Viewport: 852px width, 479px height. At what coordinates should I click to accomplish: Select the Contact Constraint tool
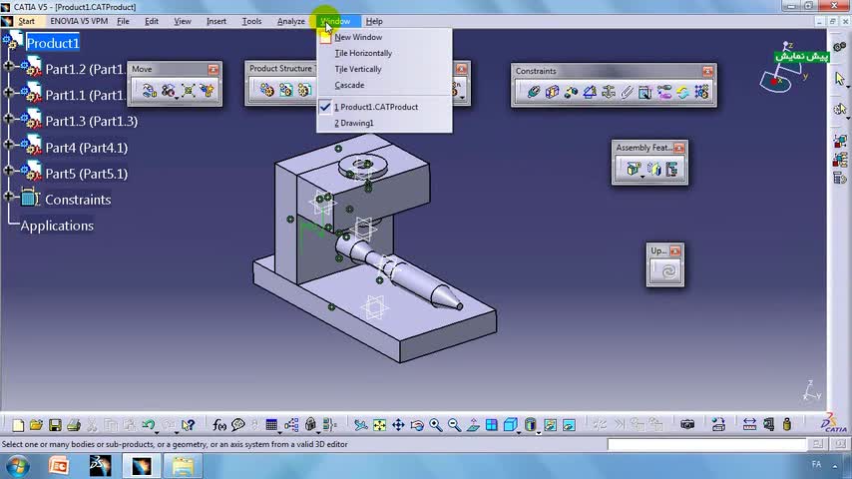click(552, 92)
